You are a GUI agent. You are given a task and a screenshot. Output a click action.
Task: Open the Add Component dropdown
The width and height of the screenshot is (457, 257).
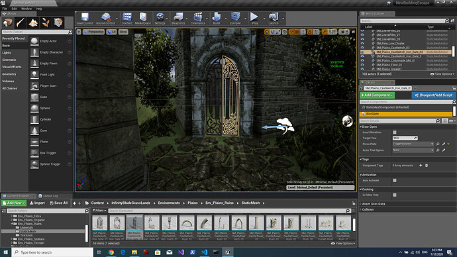click(377, 95)
